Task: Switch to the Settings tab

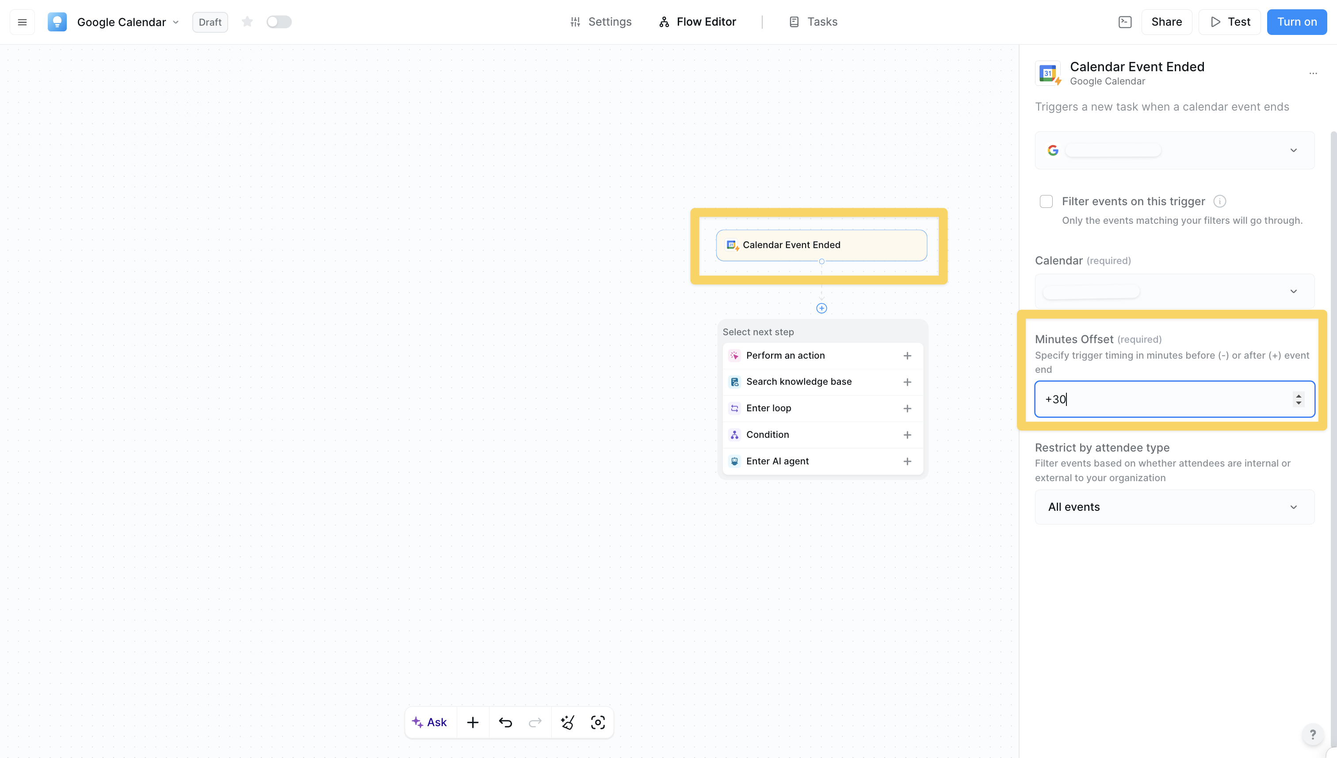Action: (x=600, y=22)
